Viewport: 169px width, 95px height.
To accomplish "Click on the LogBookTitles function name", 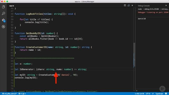I will pos(34,14).
